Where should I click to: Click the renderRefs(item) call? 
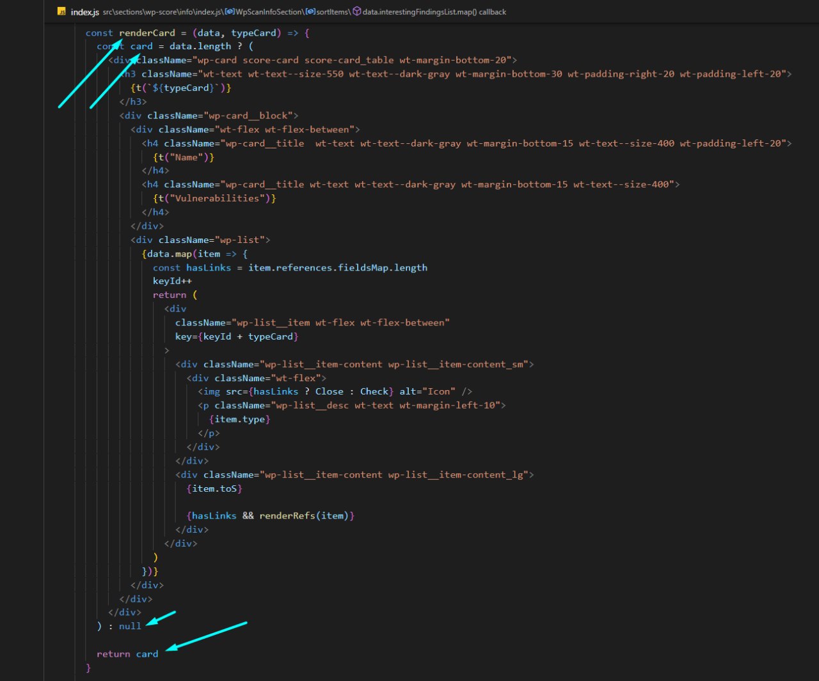[x=304, y=515]
